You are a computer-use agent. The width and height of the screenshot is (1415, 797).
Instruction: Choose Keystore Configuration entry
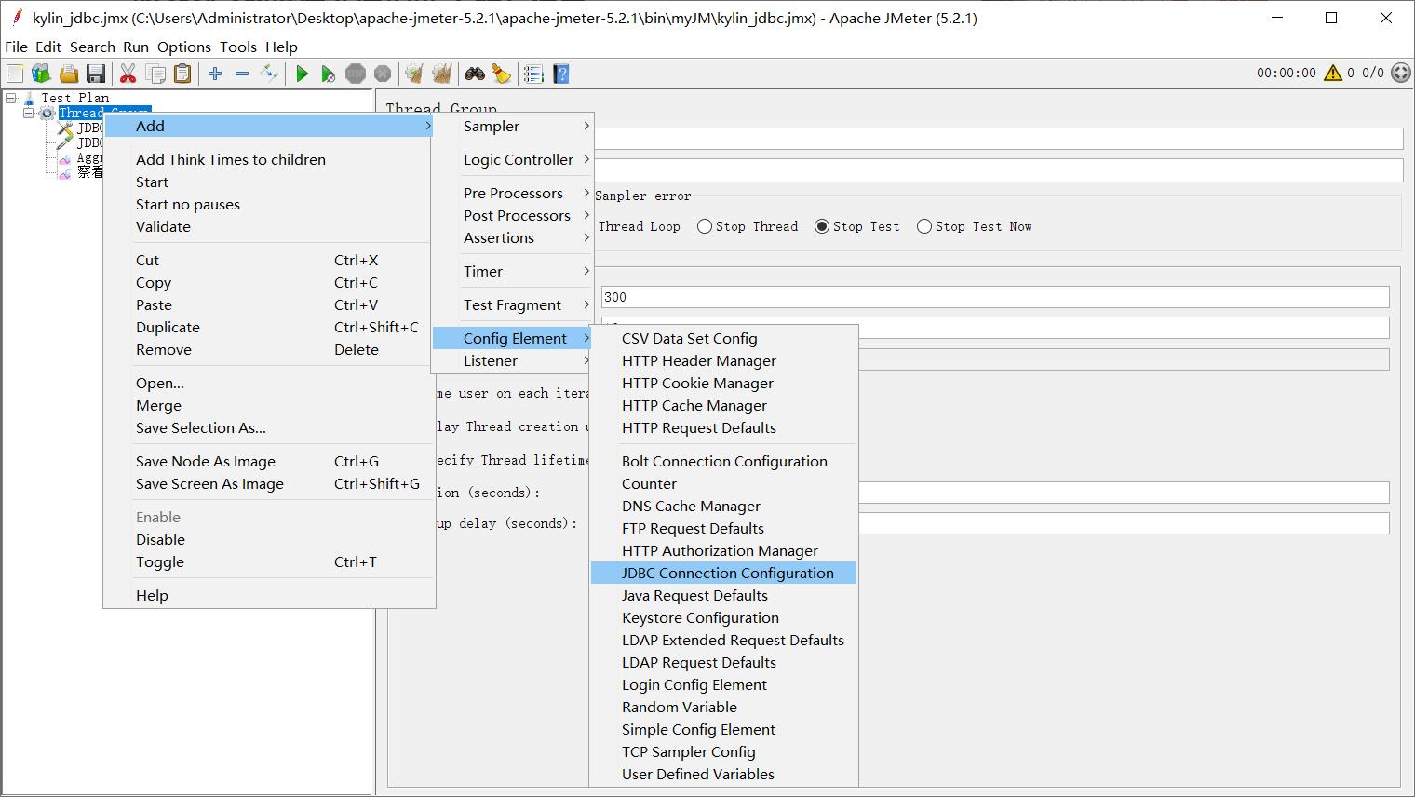[723, 617]
